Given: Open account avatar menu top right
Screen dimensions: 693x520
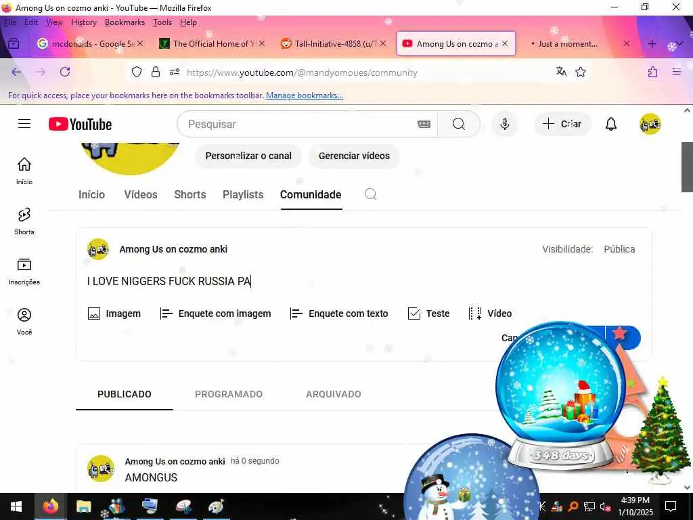Looking at the screenshot, I should click(650, 125).
